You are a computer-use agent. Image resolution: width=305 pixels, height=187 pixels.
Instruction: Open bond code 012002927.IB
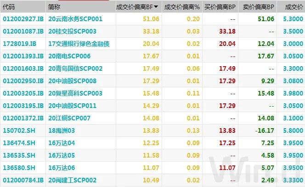click(x=23, y=19)
